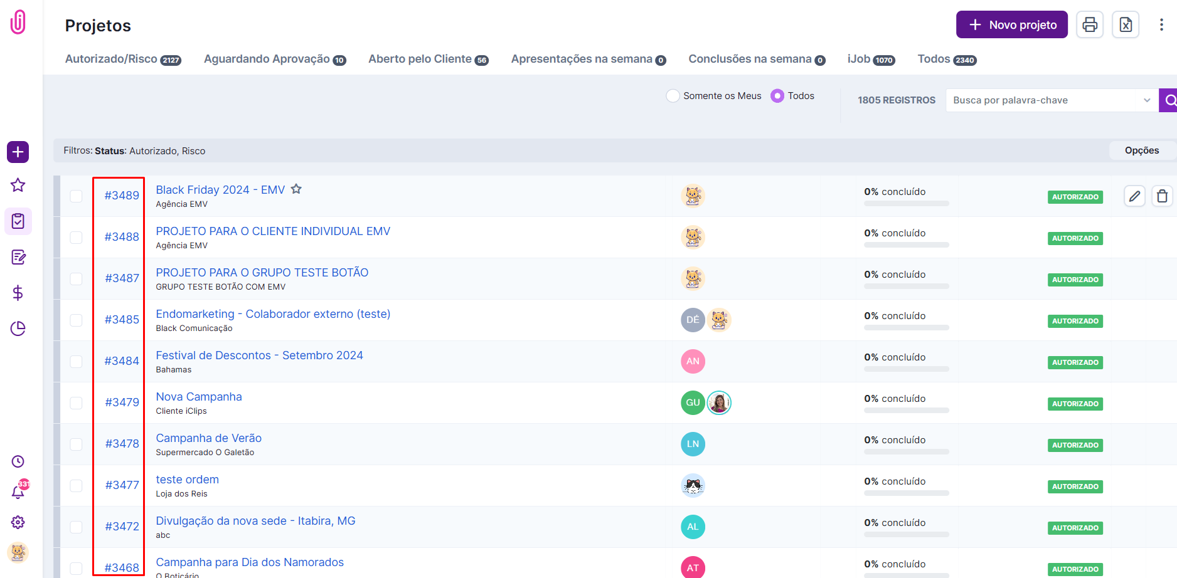Open the keyword search dropdown arrow
1177x578 pixels.
1146,100
